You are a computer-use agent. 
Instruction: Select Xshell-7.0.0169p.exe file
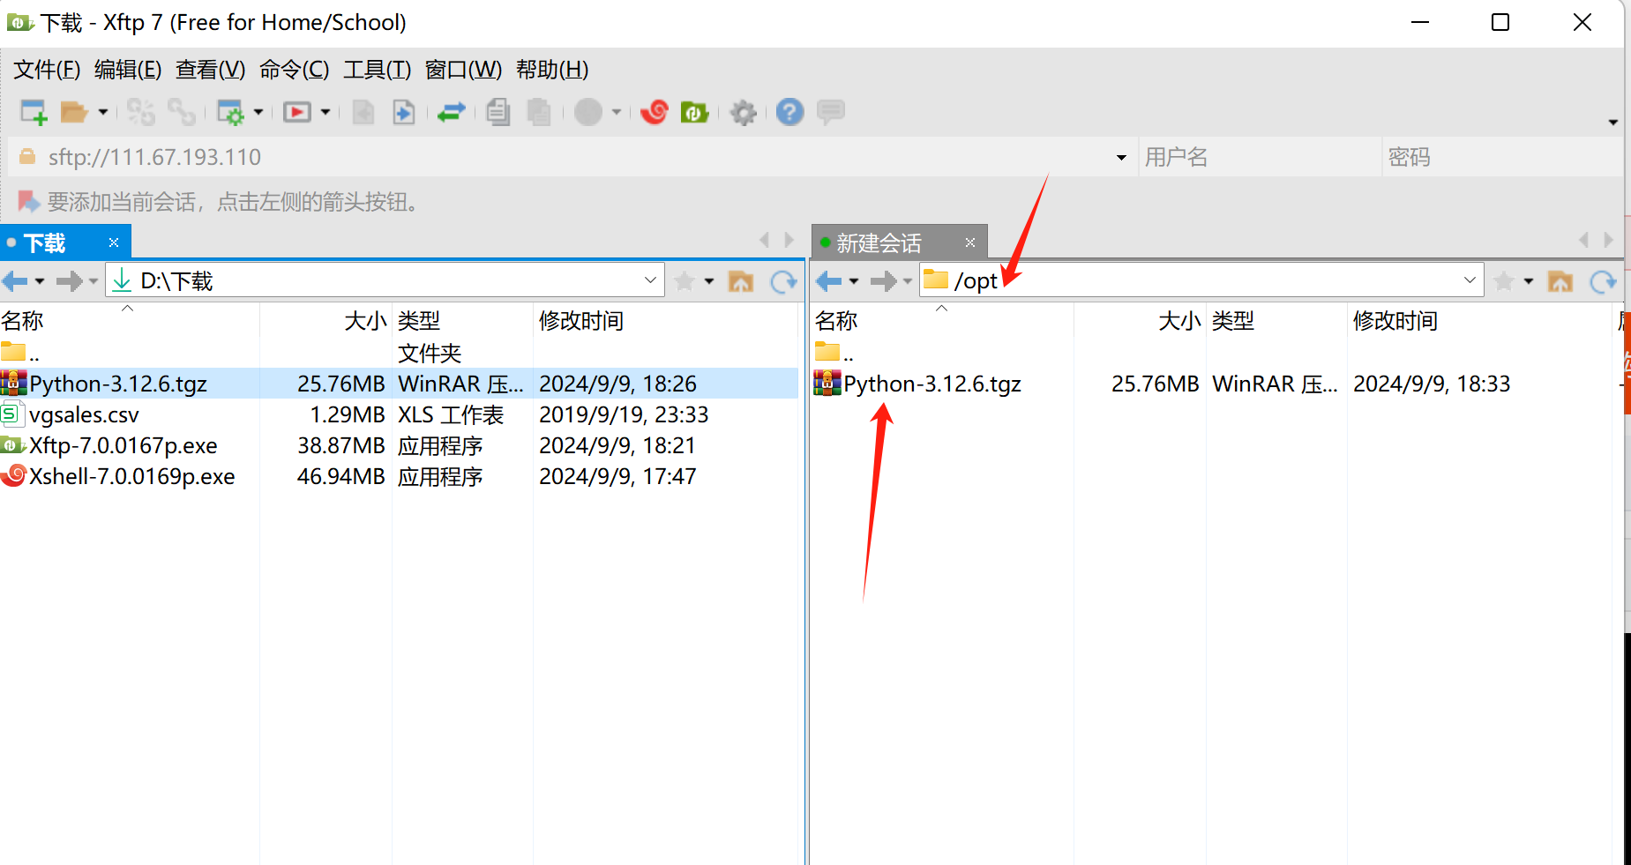tap(399, 476)
